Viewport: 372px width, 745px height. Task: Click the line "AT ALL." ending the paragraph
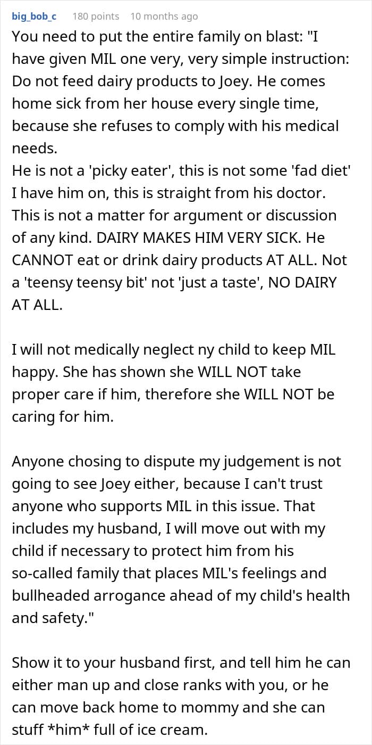tap(37, 305)
